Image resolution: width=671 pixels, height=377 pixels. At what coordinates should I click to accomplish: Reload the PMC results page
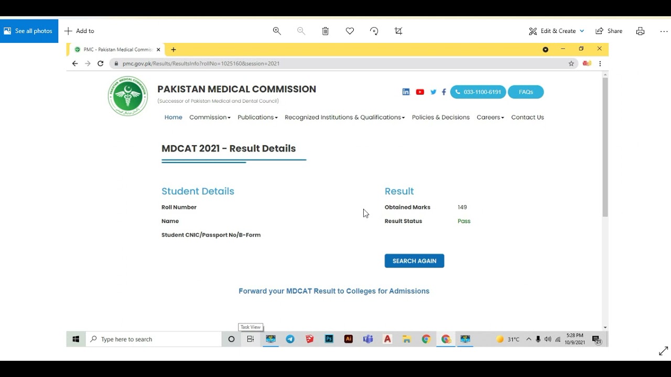point(100,63)
